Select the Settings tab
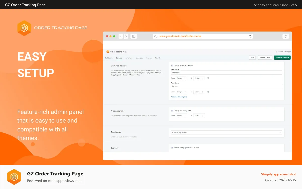 (119, 58)
